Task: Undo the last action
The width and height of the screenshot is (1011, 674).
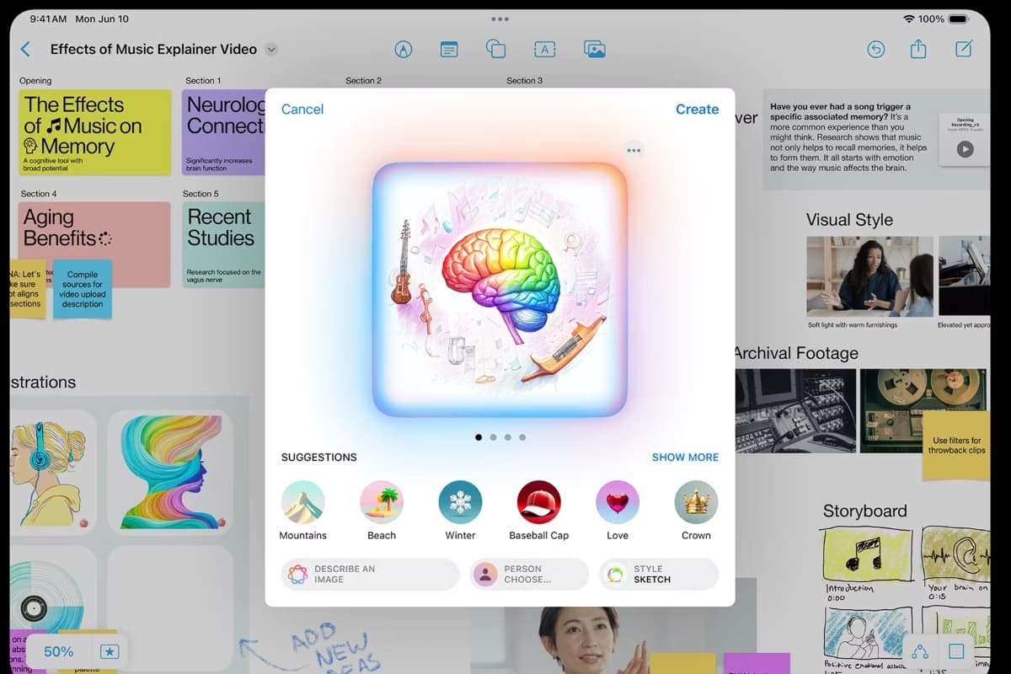Action: 875,49
